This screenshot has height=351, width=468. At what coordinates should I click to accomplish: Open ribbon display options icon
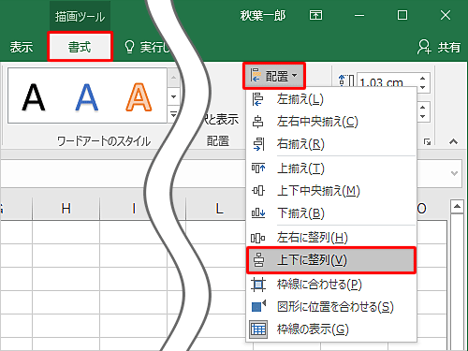[315, 15]
